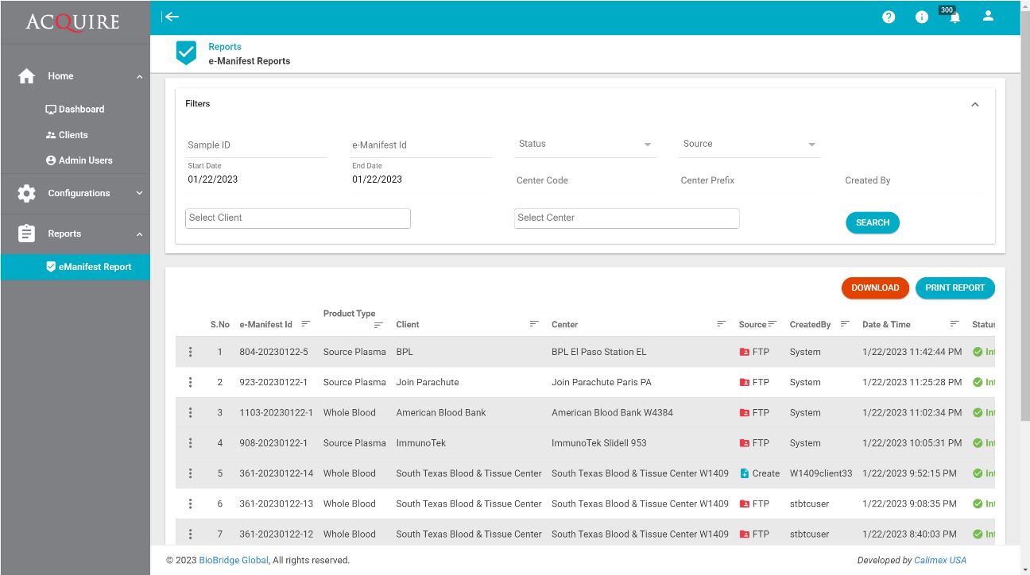Click the Client column sort icon
Screen dimensions: 1030x575
pos(534,324)
